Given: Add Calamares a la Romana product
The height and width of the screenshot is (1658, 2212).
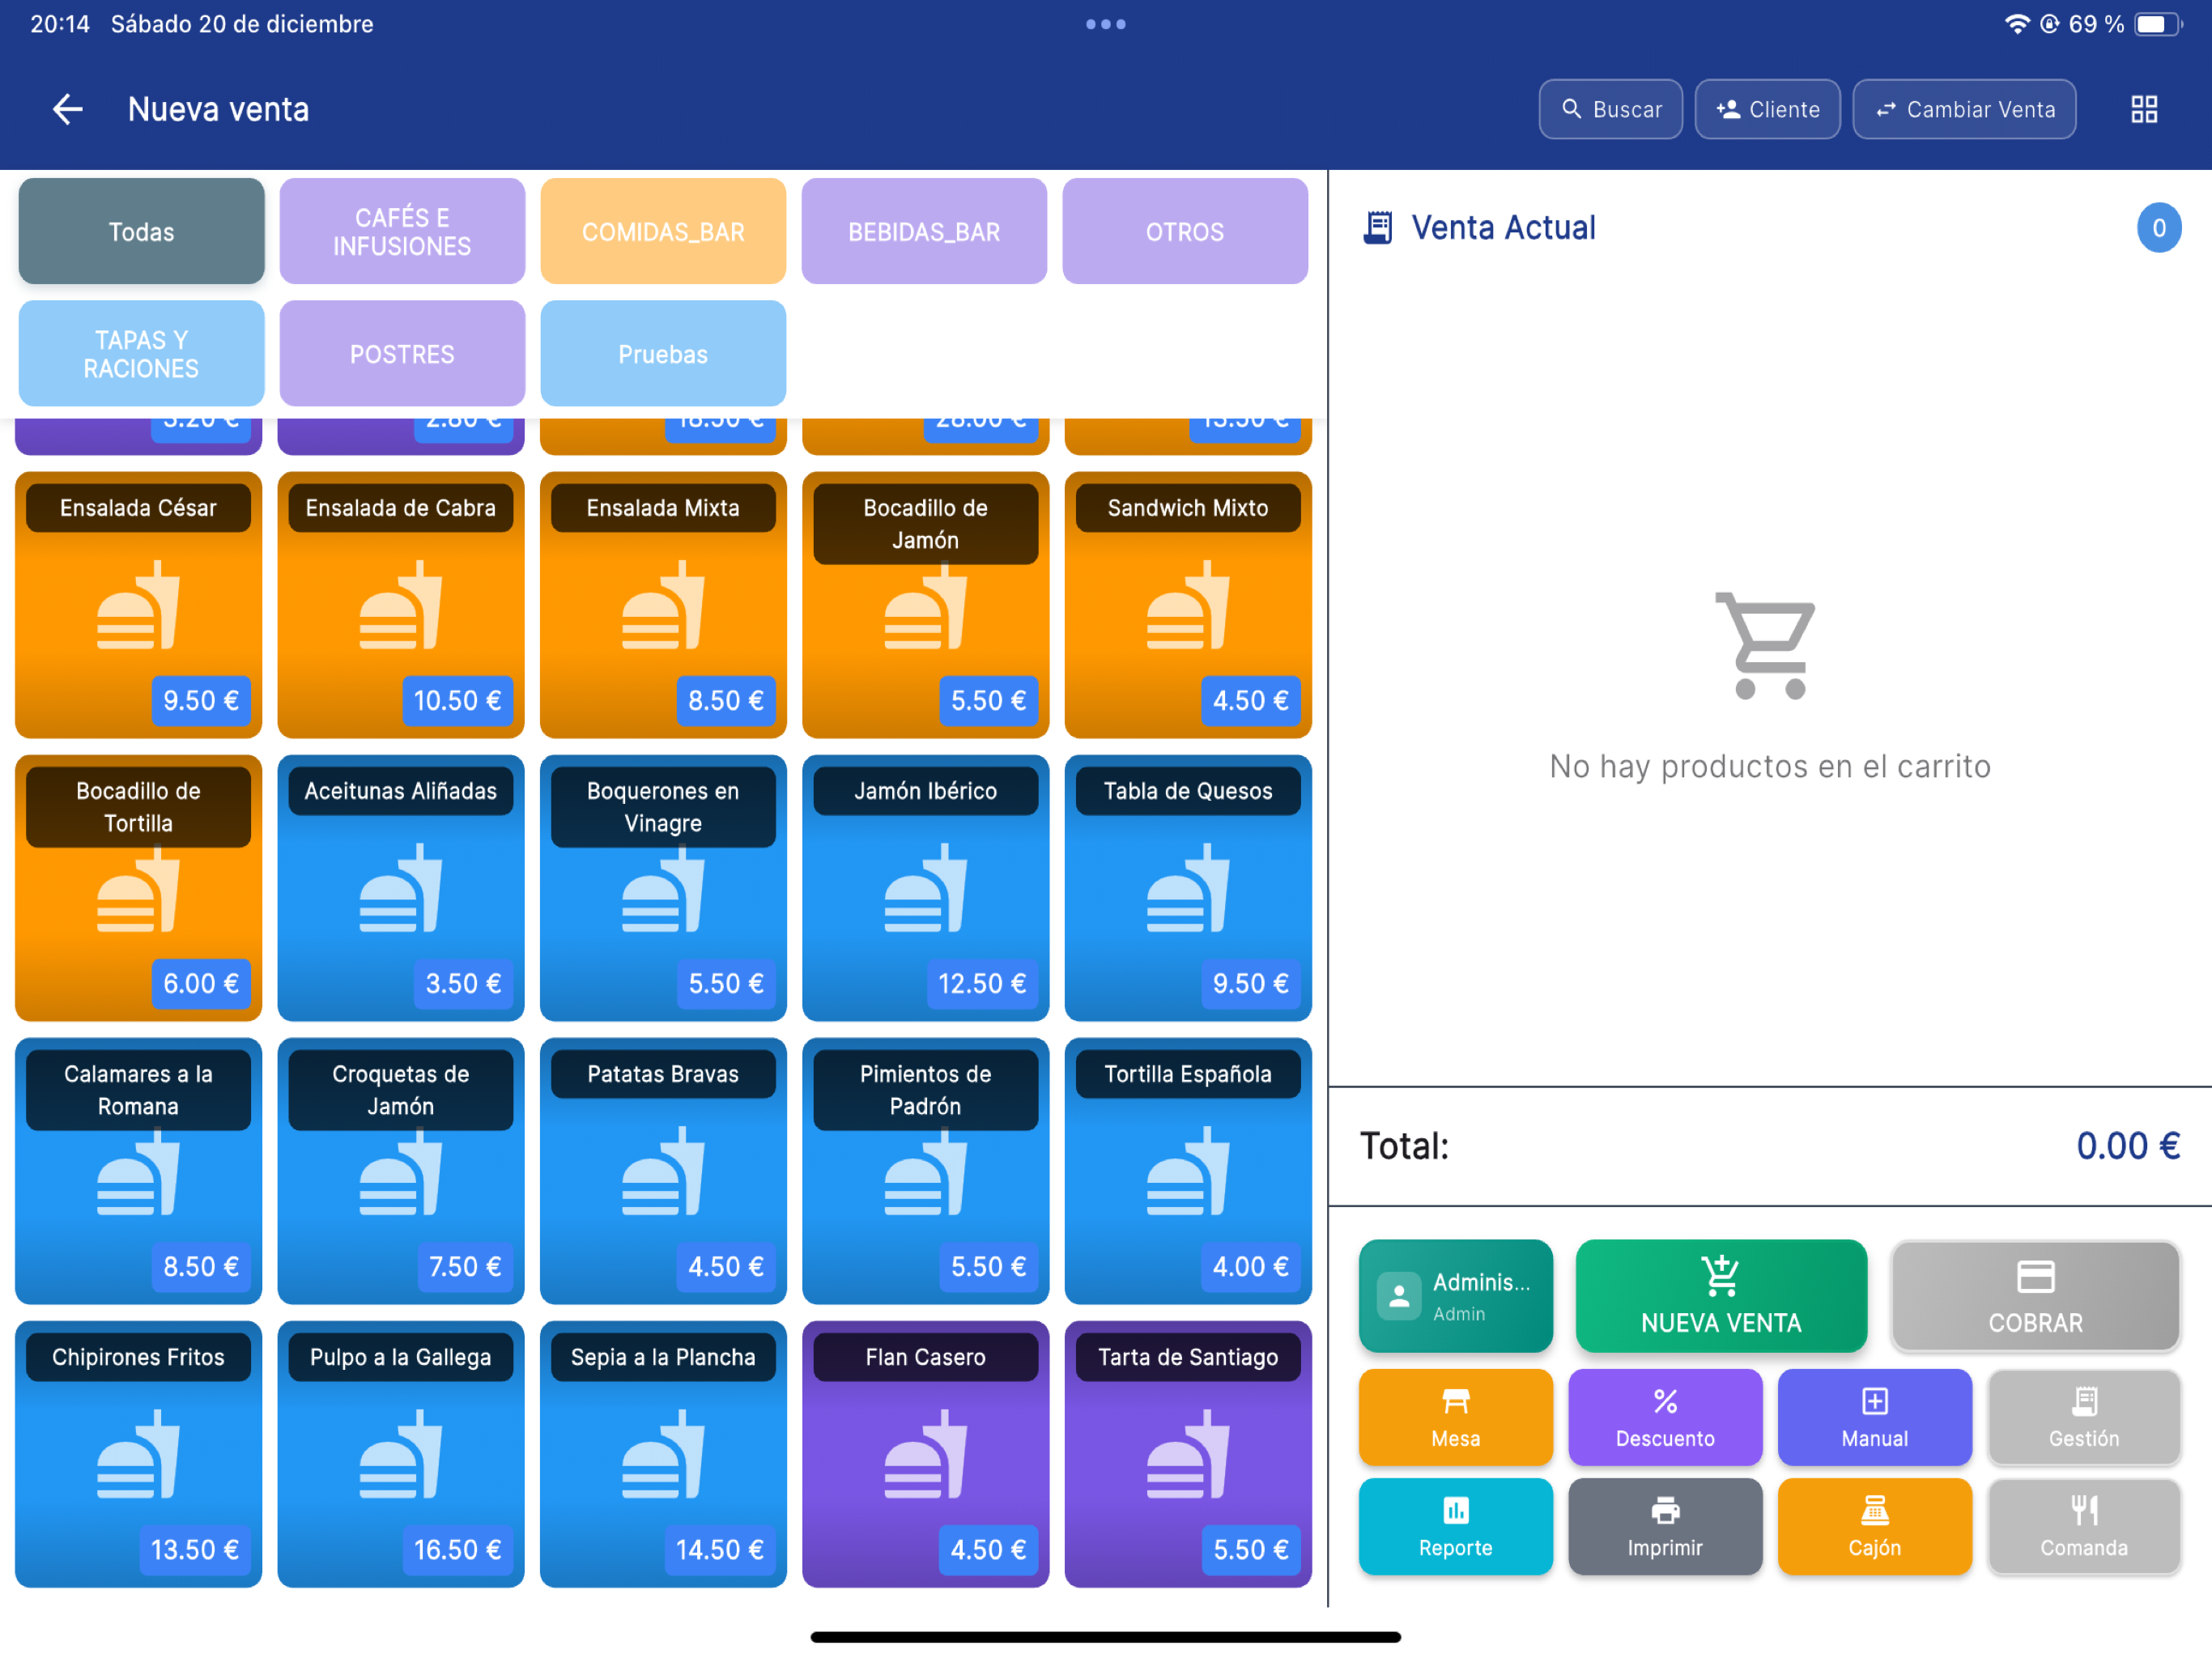Looking at the screenshot, I should coord(138,1171).
